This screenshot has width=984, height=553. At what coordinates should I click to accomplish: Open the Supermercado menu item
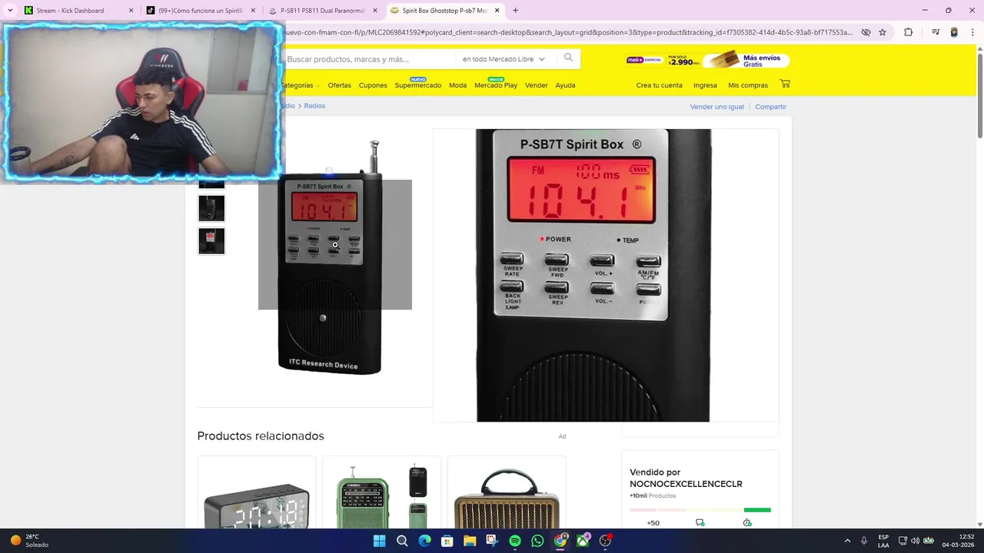point(417,85)
